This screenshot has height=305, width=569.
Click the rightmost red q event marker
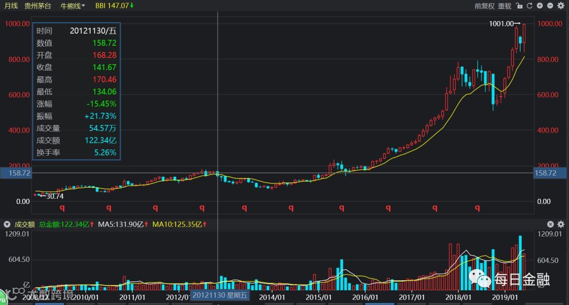(x=477, y=208)
